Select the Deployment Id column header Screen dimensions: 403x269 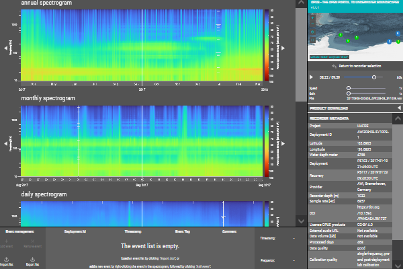pyautogui.click(x=75, y=231)
